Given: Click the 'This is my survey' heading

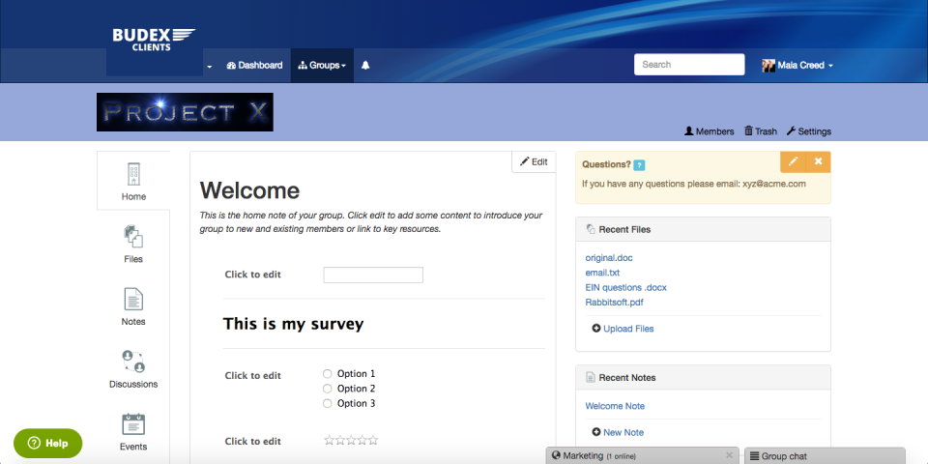Looking at the screenshot, I should click(293, 324).
